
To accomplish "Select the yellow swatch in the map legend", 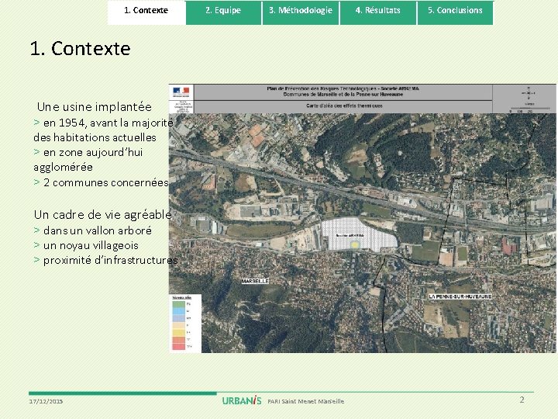I will pos(179,332).
